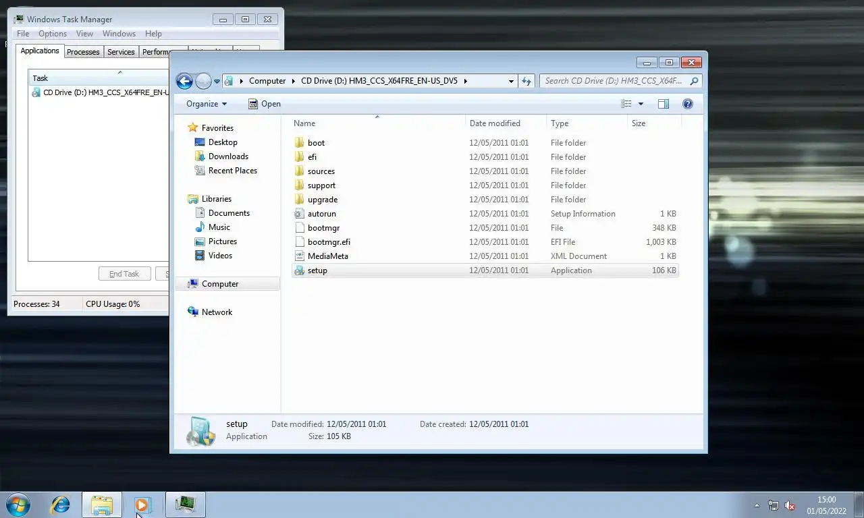Select the efi folder icon
Image resolution: width=864 pixels, height=518 pixels.
[300, 157]
